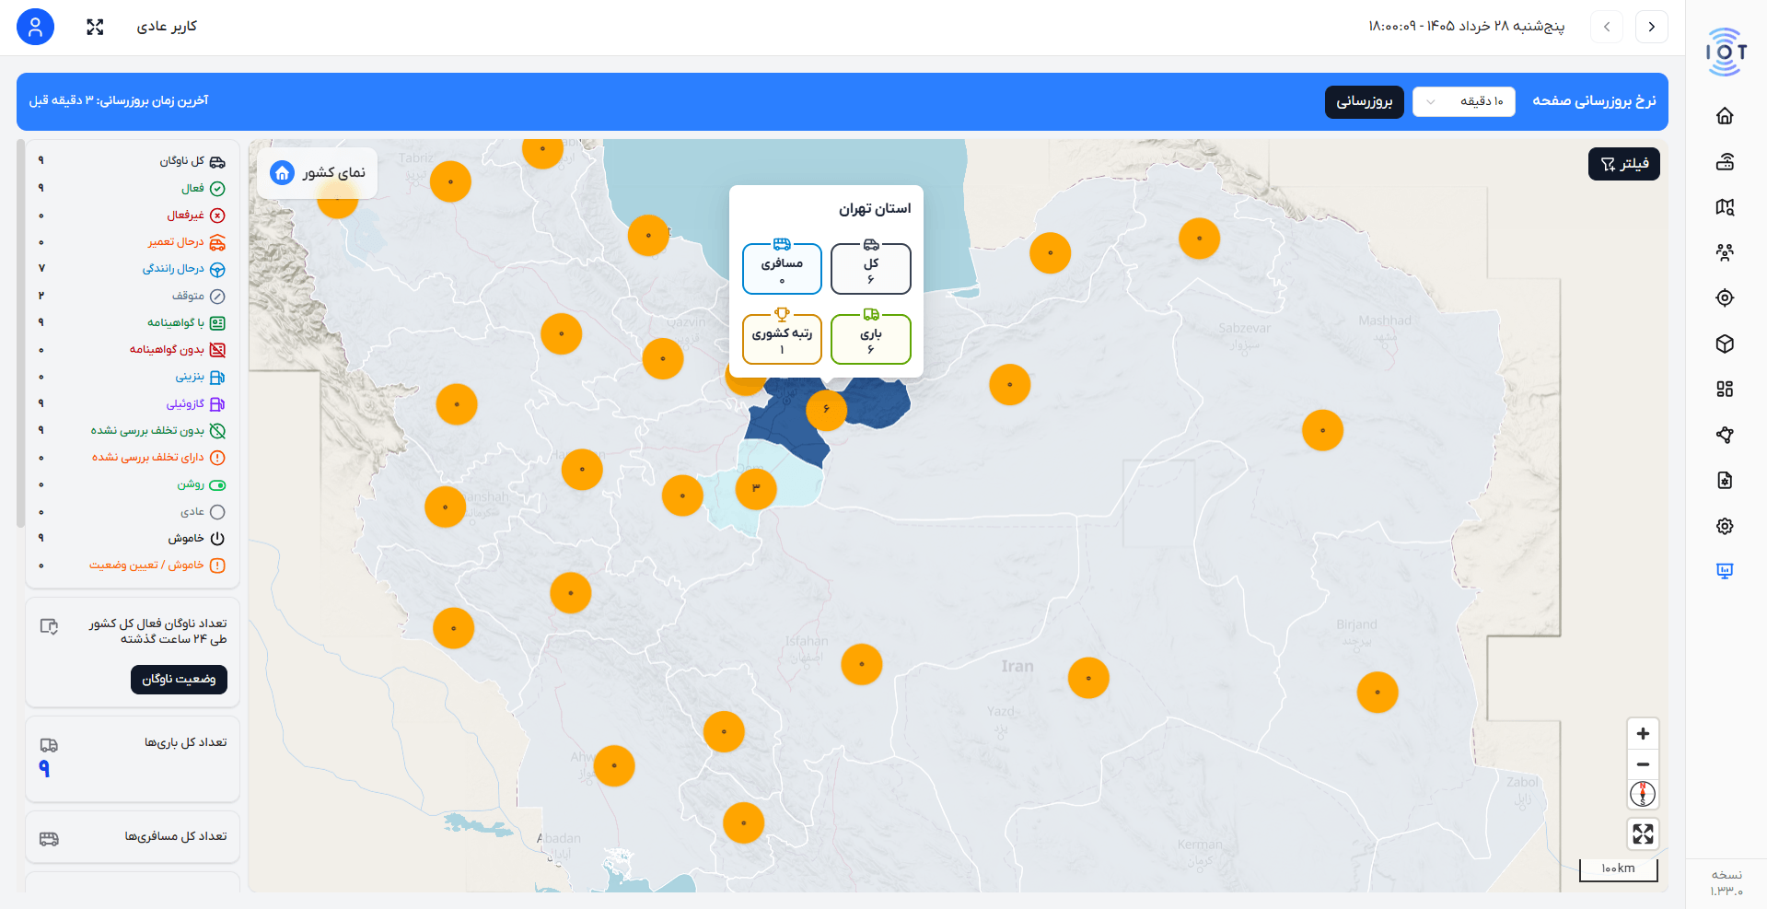This screenshot has height=909, width=1767.
Task: Click the بدون تخلف بررسی نشده row
Action: pyautogui.click(x=132, y=431)
